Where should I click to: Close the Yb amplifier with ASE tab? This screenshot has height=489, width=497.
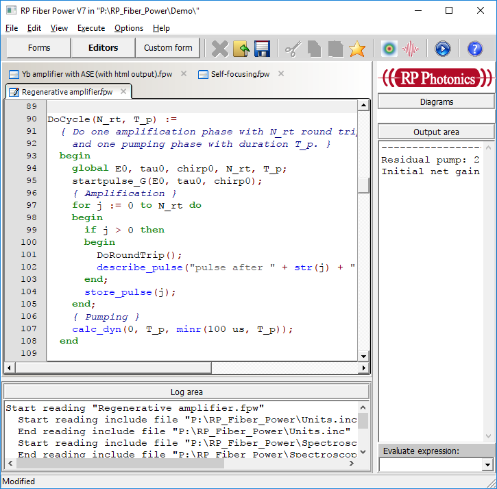coord(184,74)
